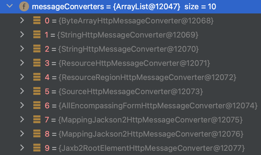Image resolution: width=261 pixels, height=155 pixels.
Task: Click the element icon for index 7
Action: coord(37,119)
